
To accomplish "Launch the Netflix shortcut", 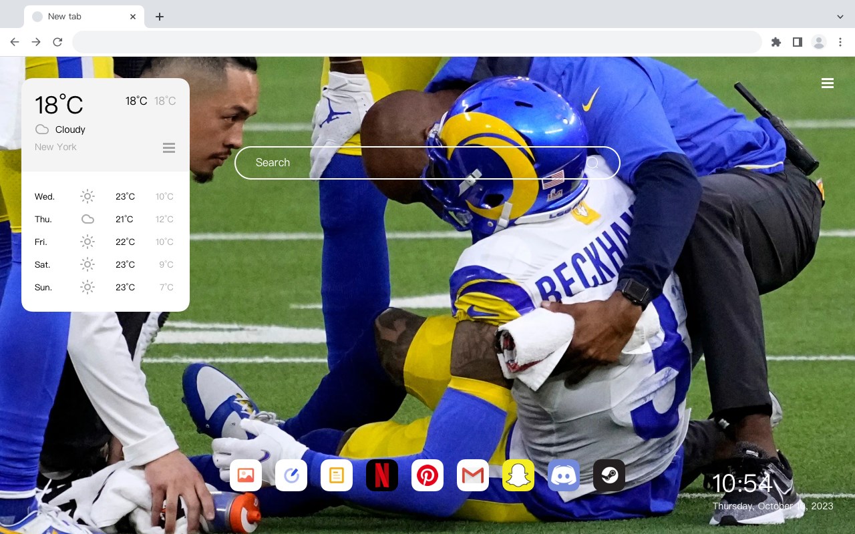I will pyautogui.click(x=382, y=475).
